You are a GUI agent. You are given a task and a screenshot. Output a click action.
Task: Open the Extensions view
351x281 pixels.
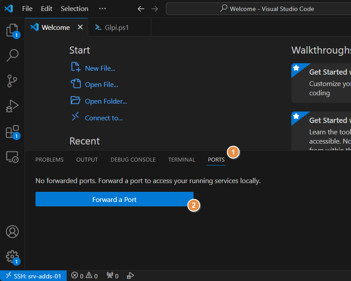click(x=12, y=131)
